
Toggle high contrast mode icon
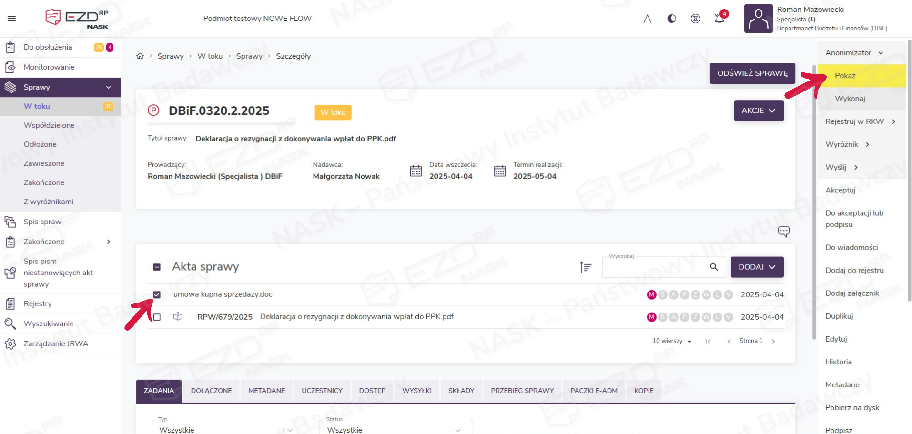671,19
